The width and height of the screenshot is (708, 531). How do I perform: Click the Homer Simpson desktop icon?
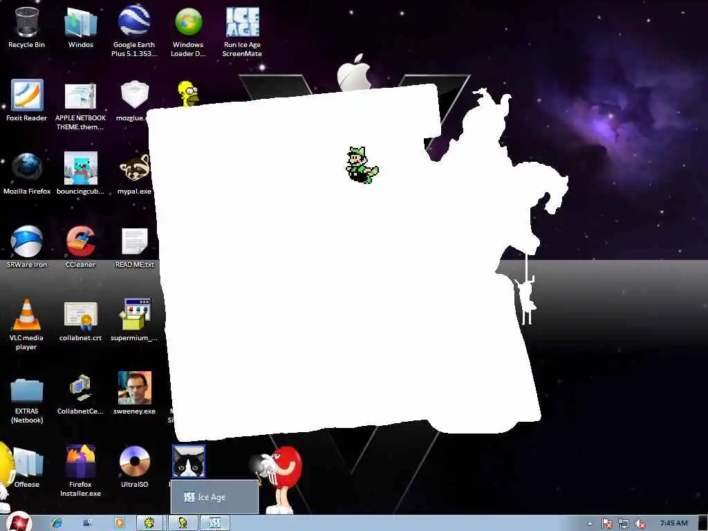point(188,93)
